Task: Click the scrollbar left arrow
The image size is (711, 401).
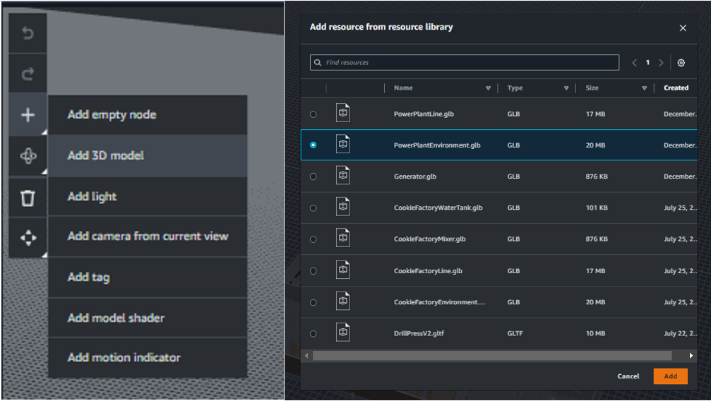Action: 306,356
